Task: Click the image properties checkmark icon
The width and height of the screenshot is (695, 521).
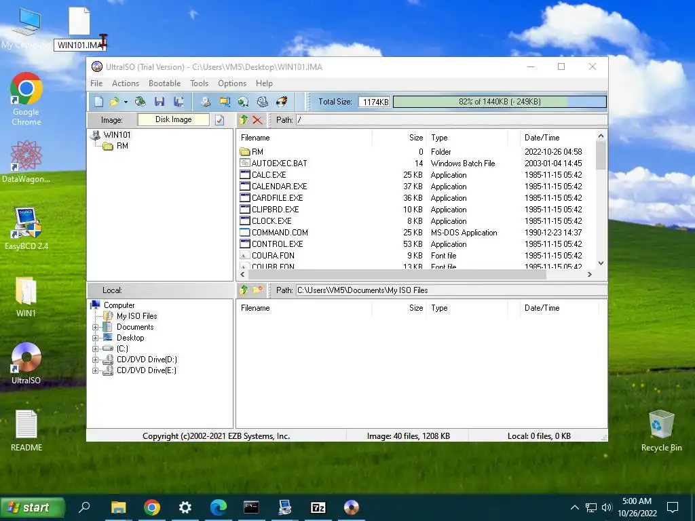Action: point(219,120)
